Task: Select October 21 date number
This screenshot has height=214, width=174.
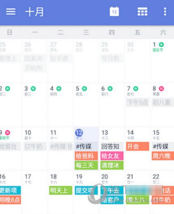Action: click(x=130, y=177)
